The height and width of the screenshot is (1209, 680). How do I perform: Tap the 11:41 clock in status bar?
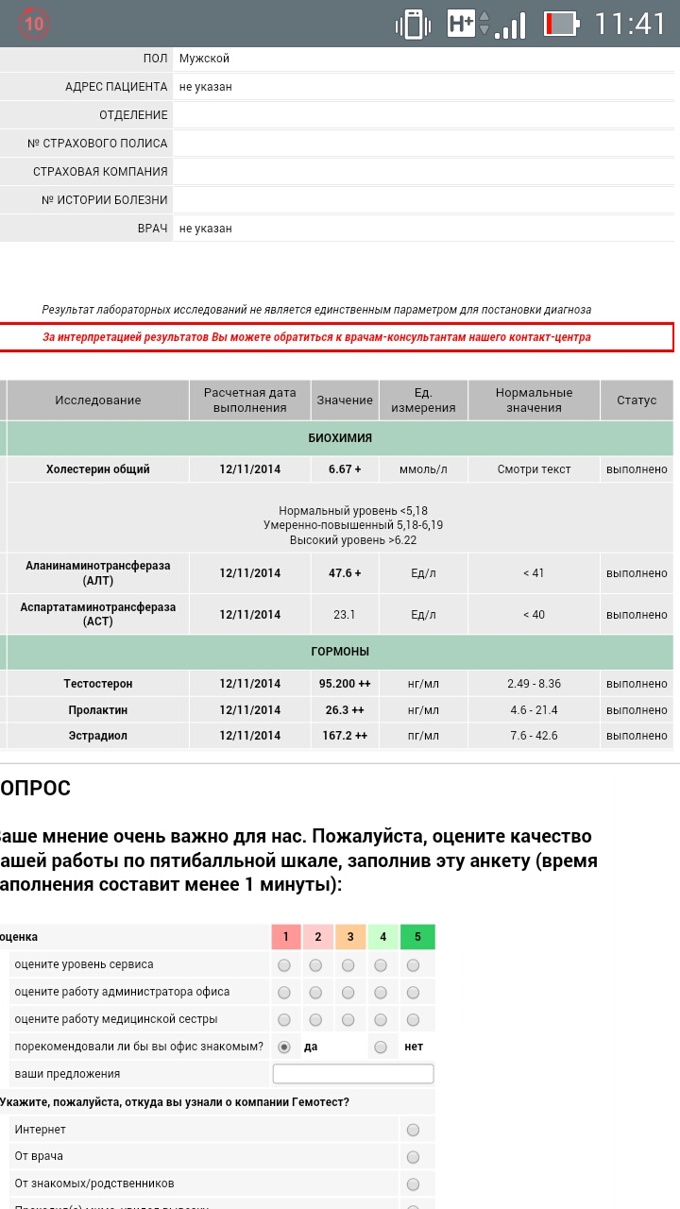click(x=630, y=24)
